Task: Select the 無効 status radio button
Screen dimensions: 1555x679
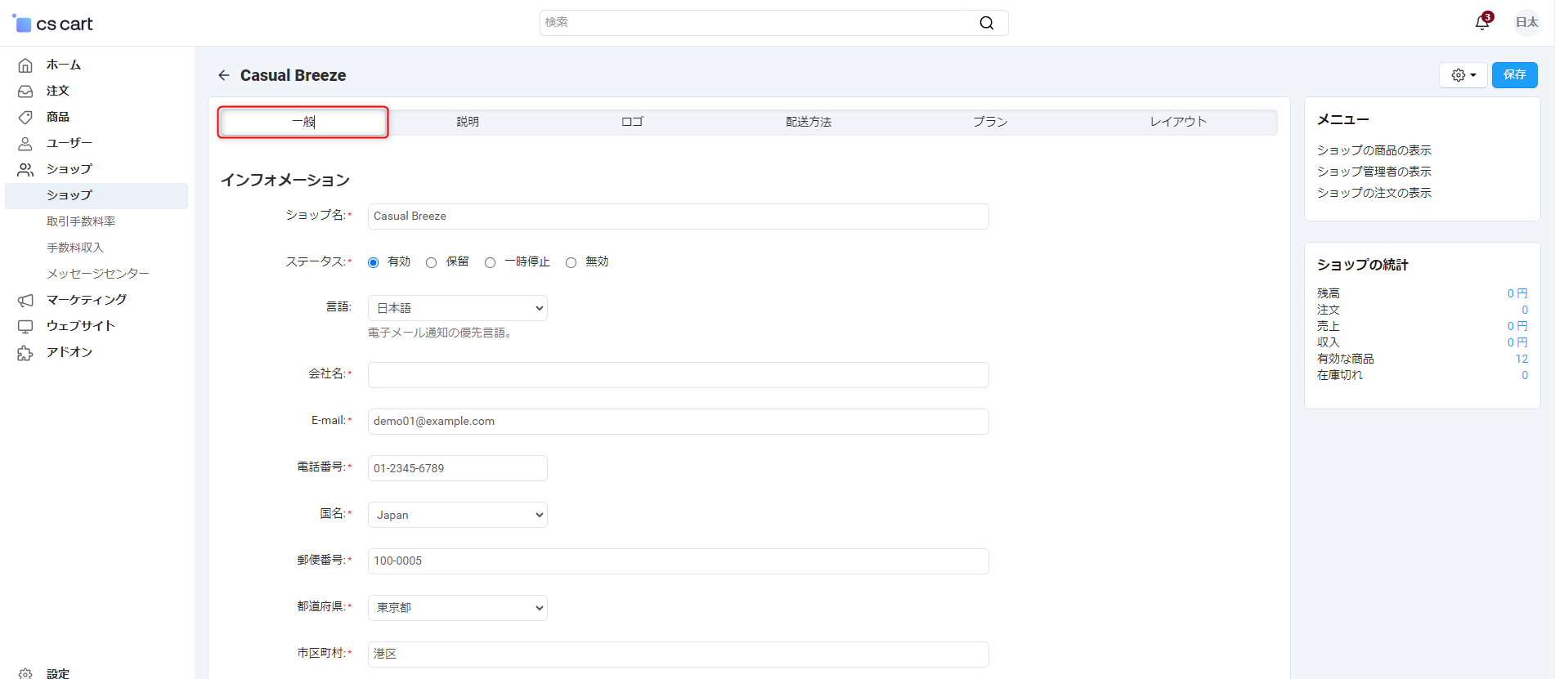Action: click(x=571, y=262)
